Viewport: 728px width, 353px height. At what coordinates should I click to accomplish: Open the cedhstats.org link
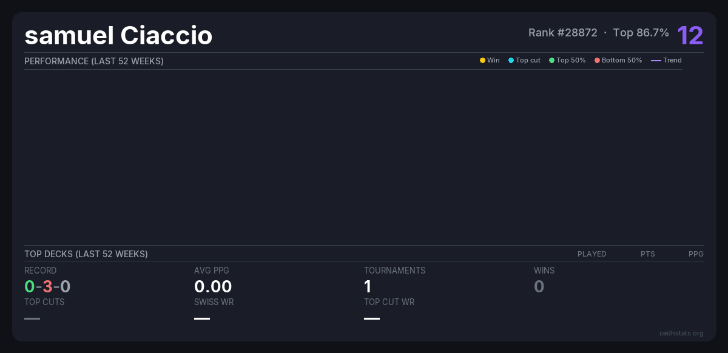coord(681,333)
